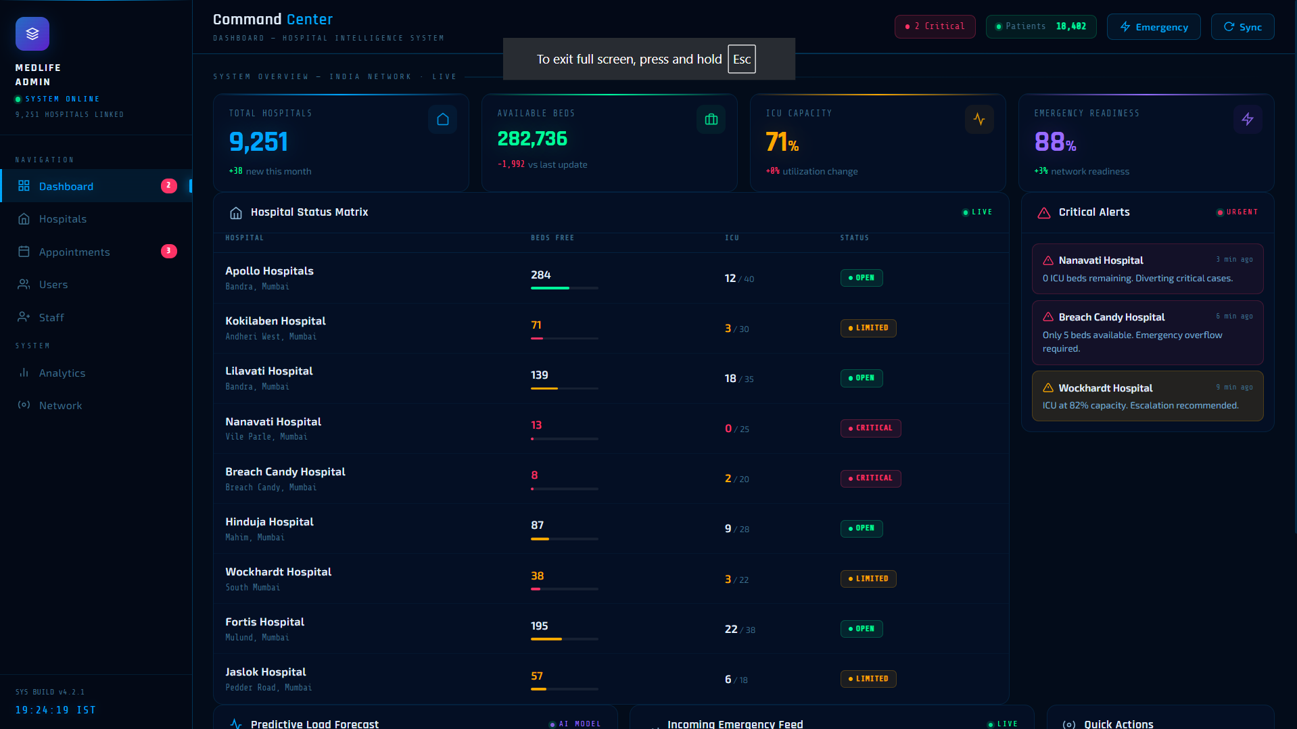The height and width of the screenshot is (729, 1297).
Task: Click the warning icon on Breach Candy alert
Action: 1048,317
